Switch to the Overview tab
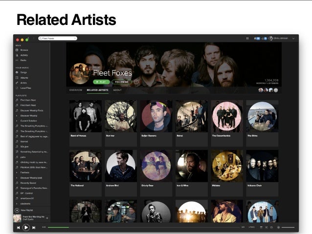The image size is (312, 234). coord(76,90)
